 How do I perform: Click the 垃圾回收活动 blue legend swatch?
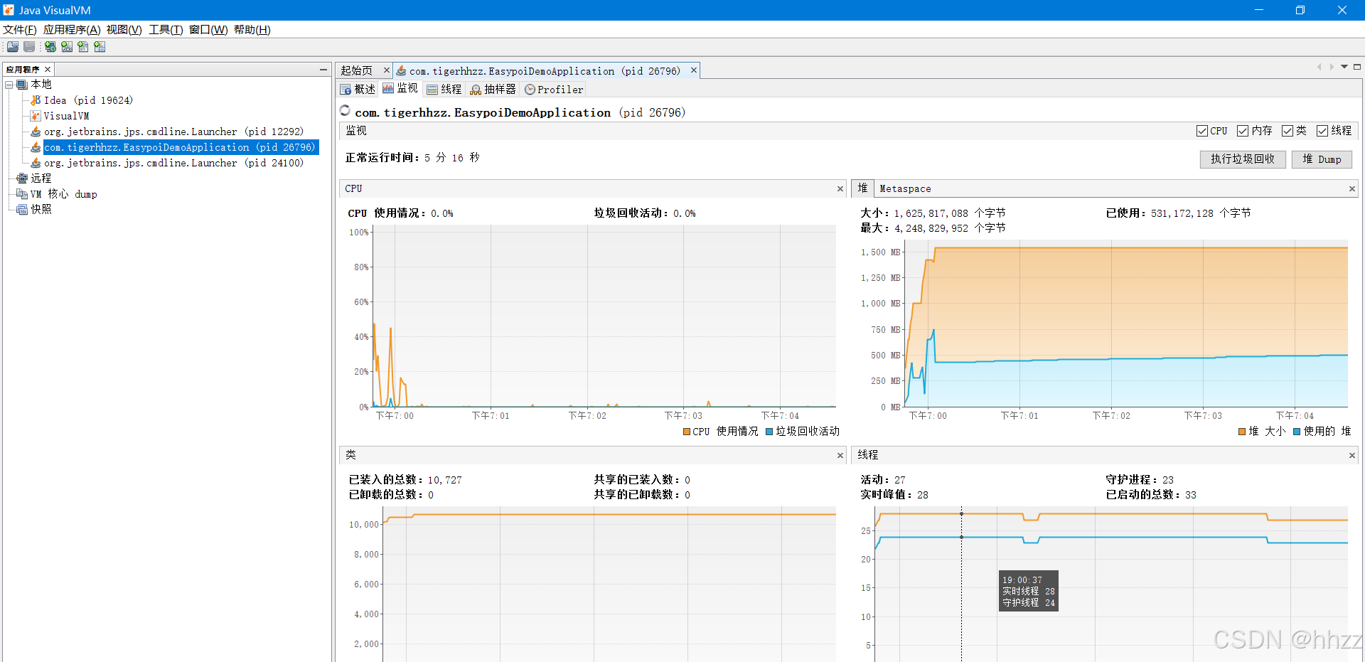click(x=769, y=432)
